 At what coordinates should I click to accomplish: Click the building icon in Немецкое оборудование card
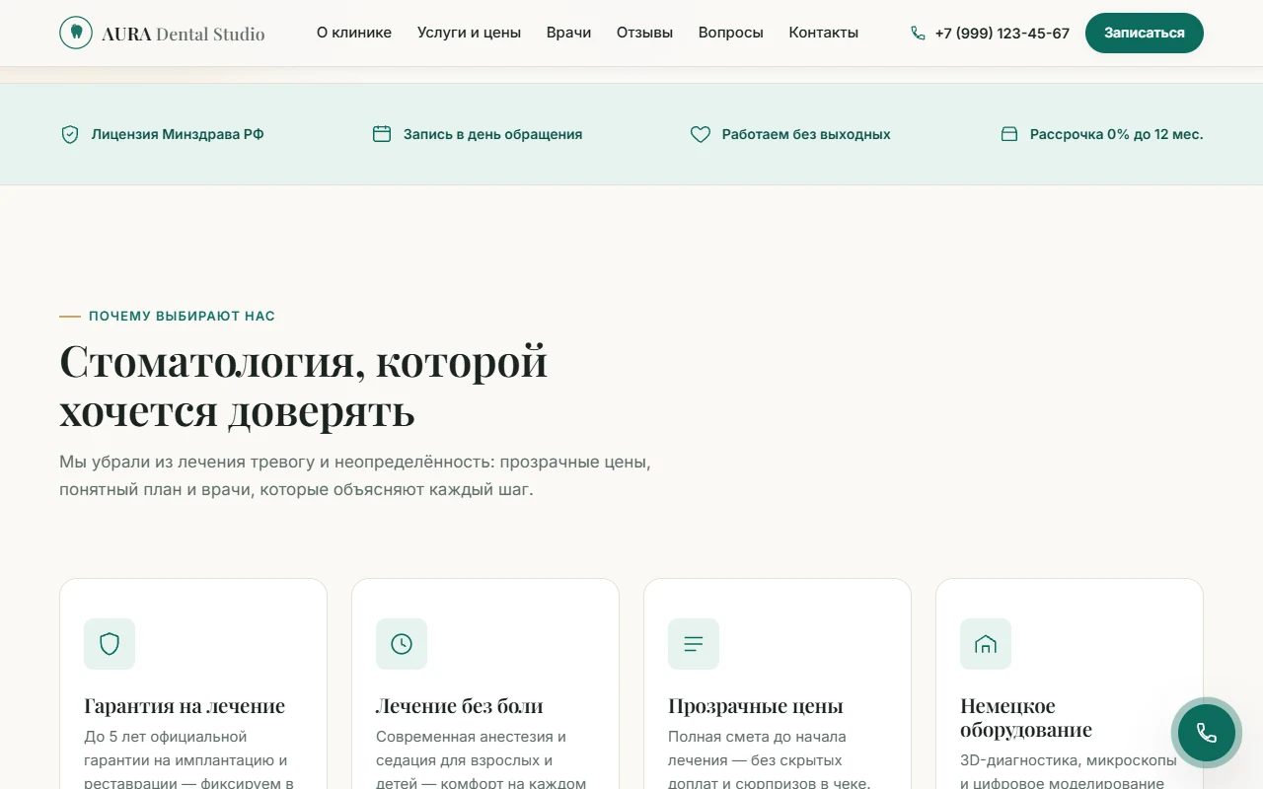pyautogui.click(x=986, y=644)
